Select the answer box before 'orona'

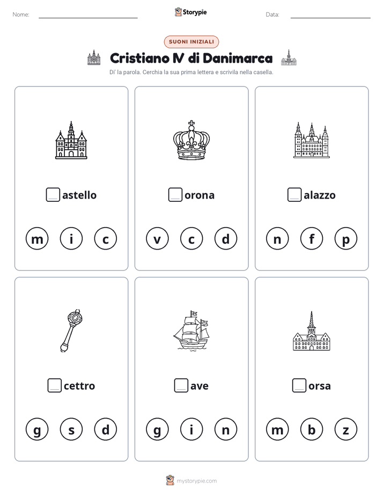pyautogui.click(x=175, y=194)
